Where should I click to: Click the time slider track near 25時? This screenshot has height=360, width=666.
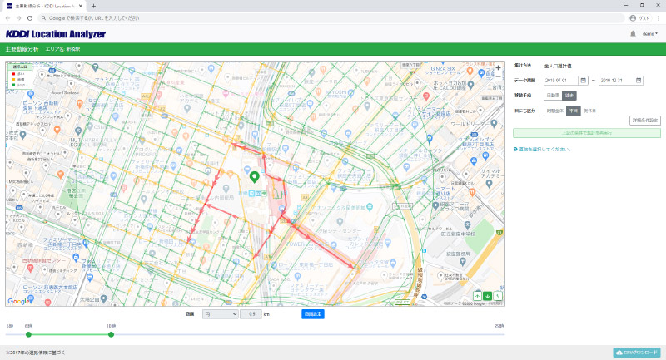[499, 334]
